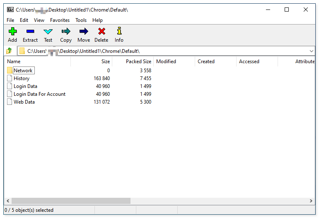This screenshot has width=319, height=218.
Task: Open the Favorites menu
Action: tap(60, 20)
